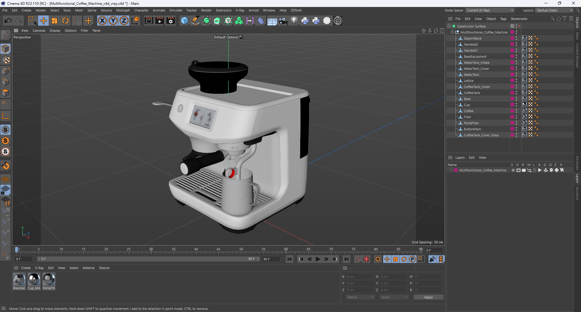
Task: Click the layer color swatch of Coffee
Action: [x=512, y=111]
